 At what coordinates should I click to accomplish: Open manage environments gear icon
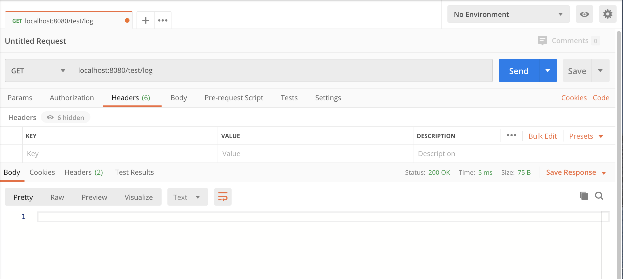point(608,14)
